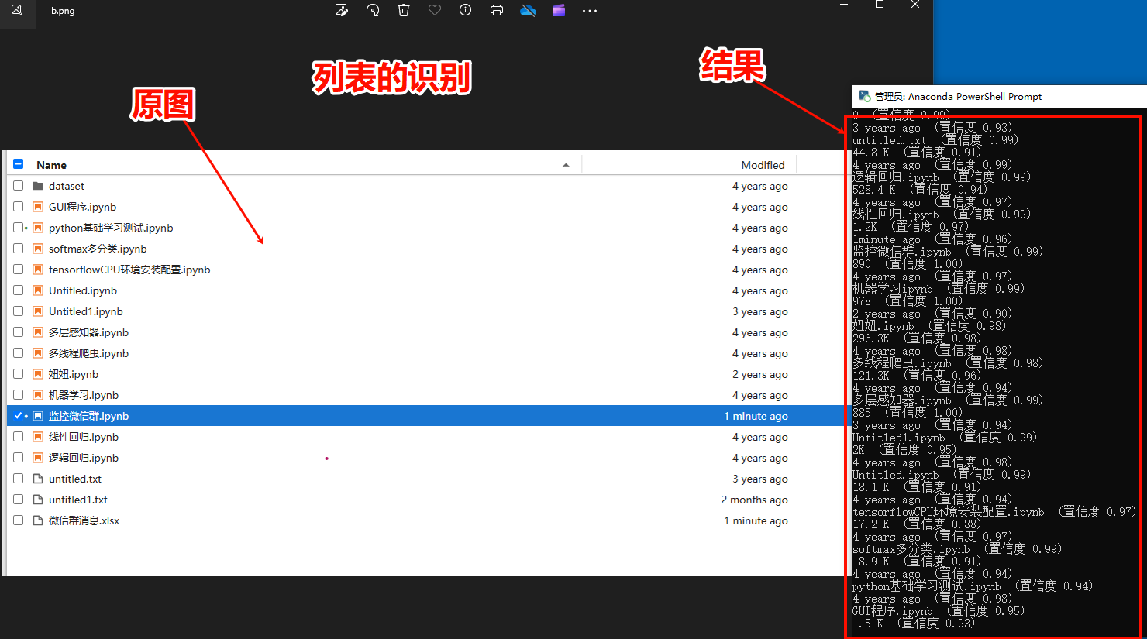1147x639 pixels.
Task: Open the Clipchamp video editor icon
Action: coord(559,10)
